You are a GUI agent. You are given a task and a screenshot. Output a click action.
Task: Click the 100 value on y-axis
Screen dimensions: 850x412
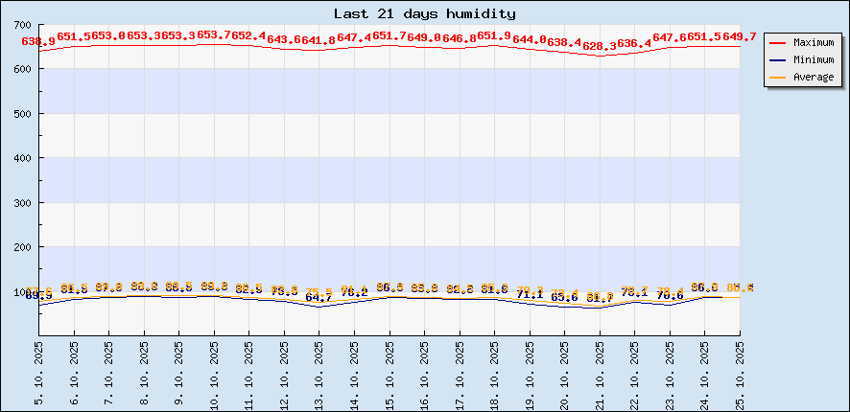tap(23, 291)
